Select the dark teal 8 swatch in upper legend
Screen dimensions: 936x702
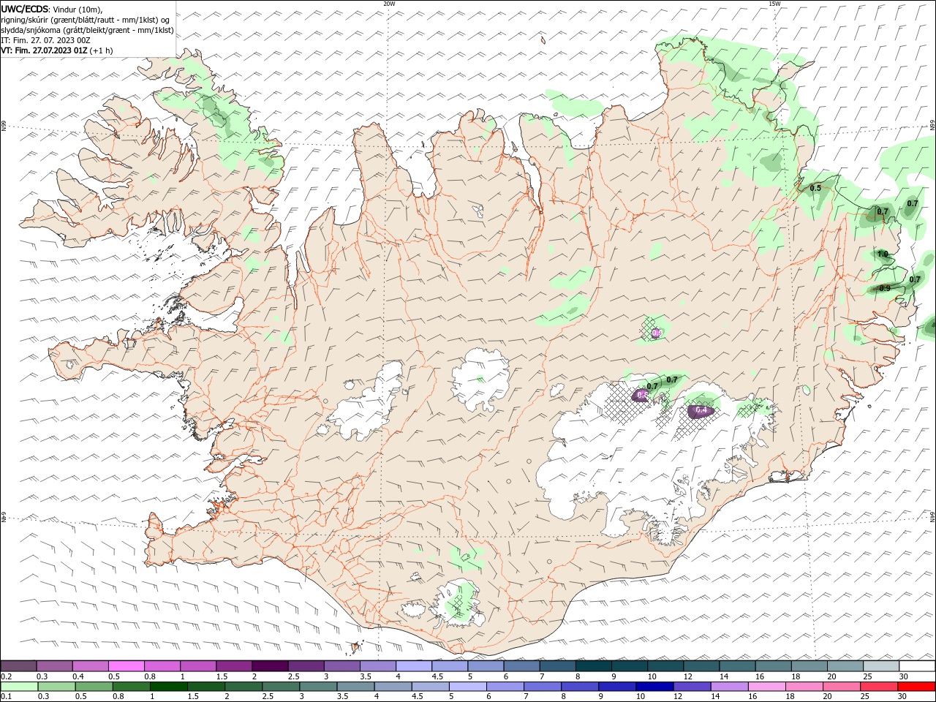click(594, 666)
